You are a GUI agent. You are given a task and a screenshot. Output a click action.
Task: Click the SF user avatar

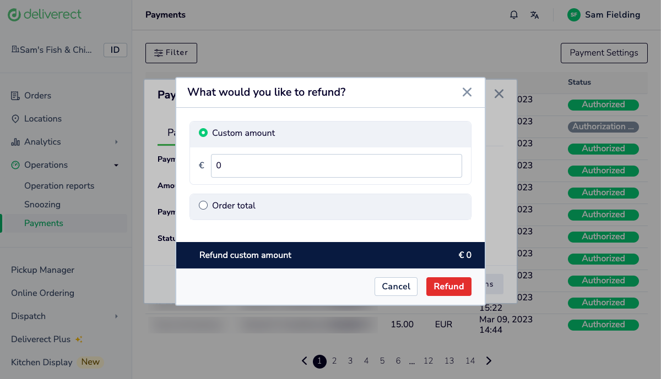click(574, 15)
